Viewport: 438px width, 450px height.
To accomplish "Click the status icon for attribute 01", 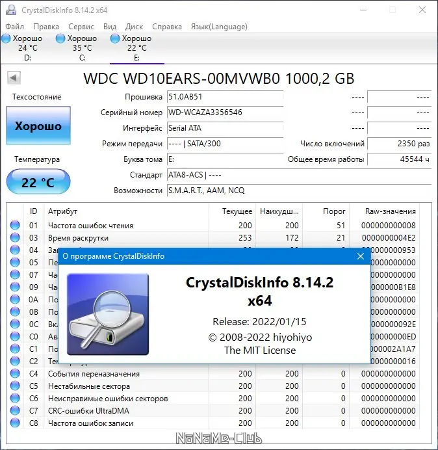I will pyautogui.click(x=15, y=225).
